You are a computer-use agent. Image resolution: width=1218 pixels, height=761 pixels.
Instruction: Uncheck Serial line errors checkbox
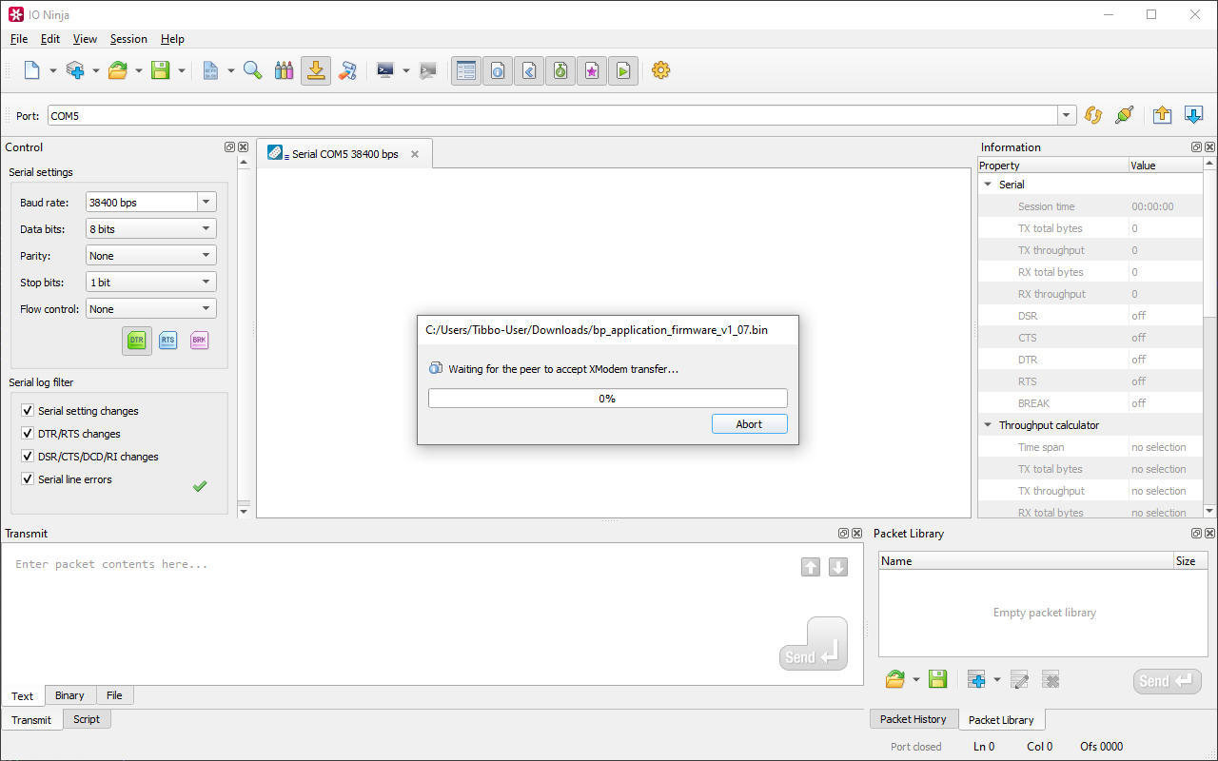click(x=28, y=479)
